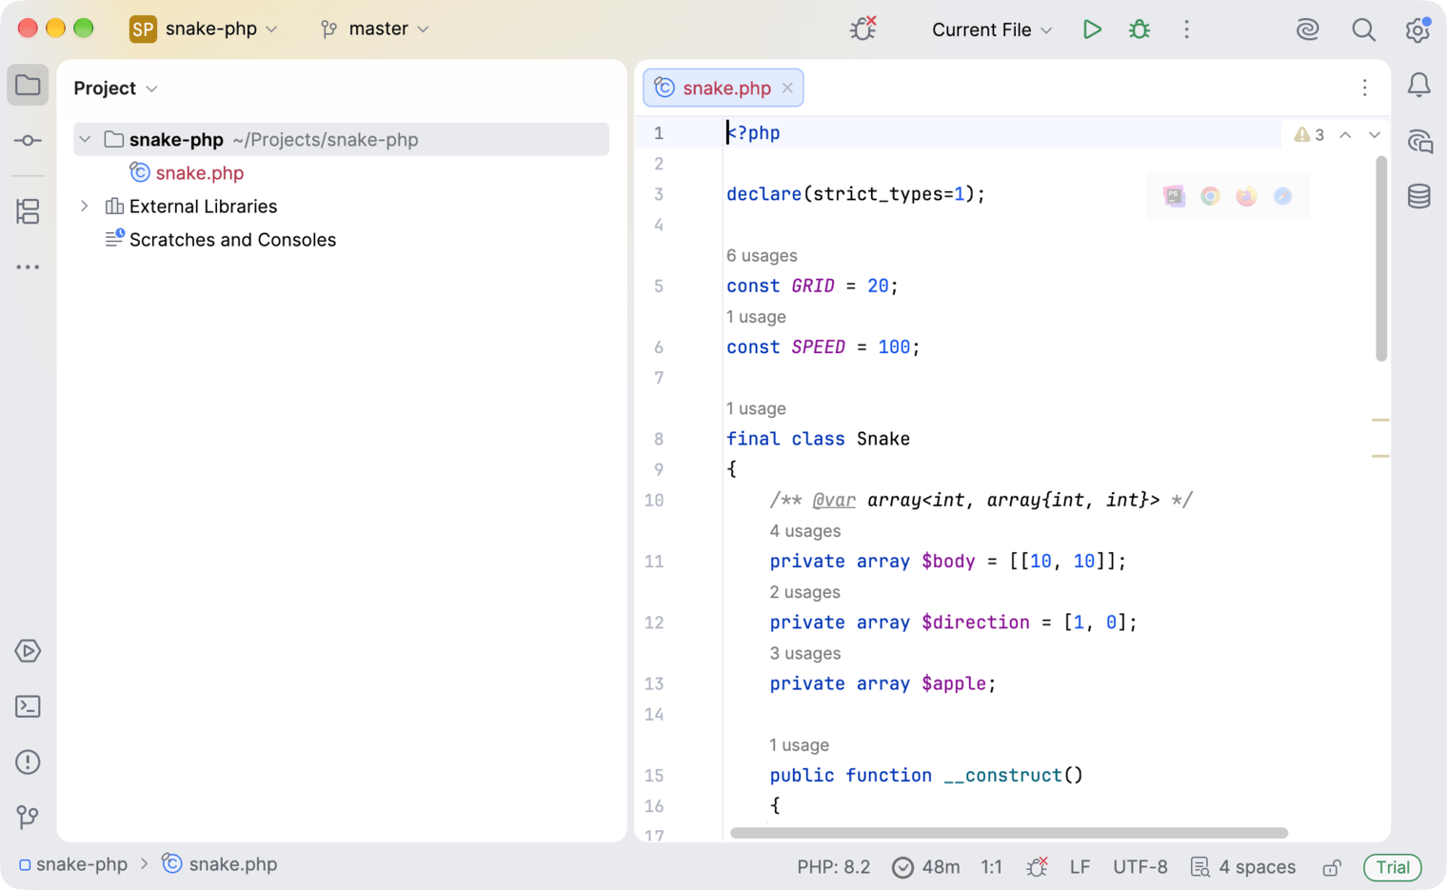Click the first warning stripe mark in editor gutter
The image size is (1447, 890).
coord(1380,420)
